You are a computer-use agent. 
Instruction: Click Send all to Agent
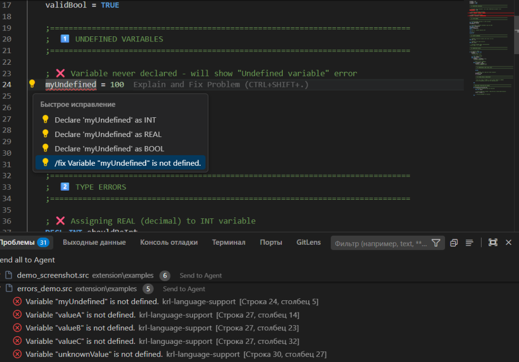[27, 260]
